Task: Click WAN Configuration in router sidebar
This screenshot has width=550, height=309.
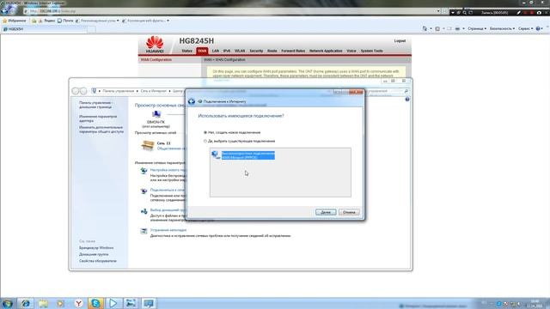Action: pos(156,60)
